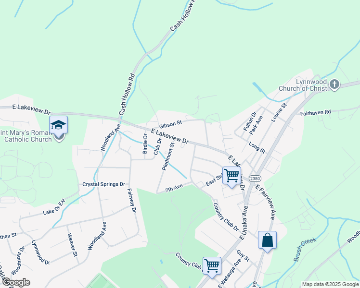
Task: Select the Piedmont St label
Action: [x=168, y=156]
